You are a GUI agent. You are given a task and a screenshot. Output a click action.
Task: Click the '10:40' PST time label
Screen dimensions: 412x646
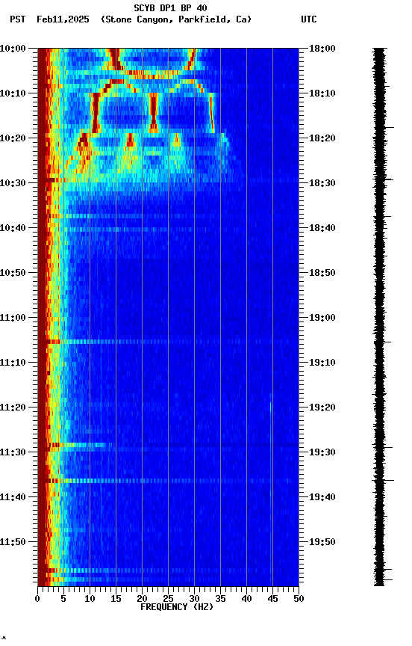(x=13, y=228)
